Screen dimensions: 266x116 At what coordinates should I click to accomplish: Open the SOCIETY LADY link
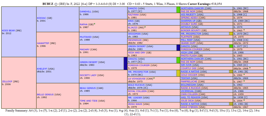pyautogui.click(x=88, y=75)
